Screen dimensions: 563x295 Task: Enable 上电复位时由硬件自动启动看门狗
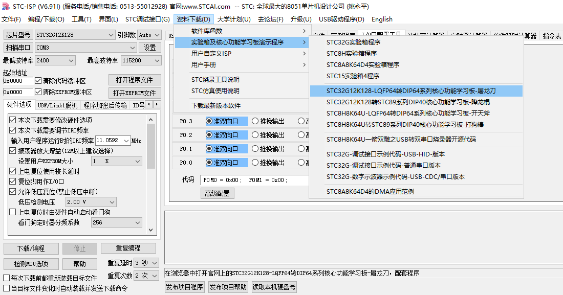(13, 212)
